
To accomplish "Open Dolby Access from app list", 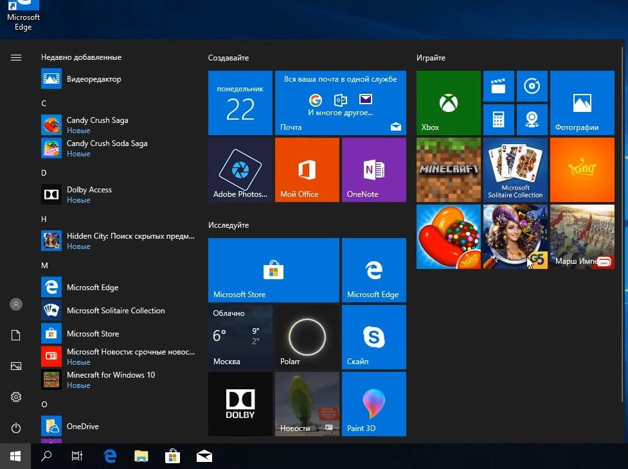I will point(118,194).
